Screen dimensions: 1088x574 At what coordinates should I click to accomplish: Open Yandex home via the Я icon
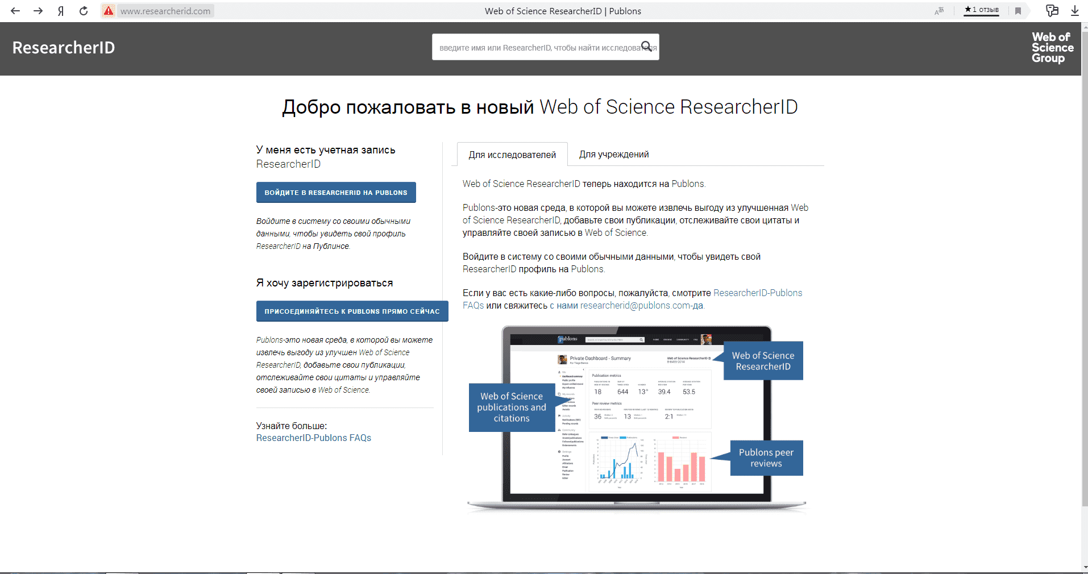point(60,10)
